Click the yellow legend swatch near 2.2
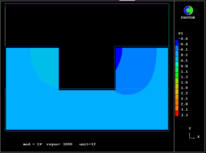 pos(177,91)
